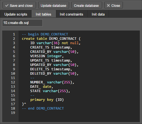Click the Close button

click(x=114, y=5)
